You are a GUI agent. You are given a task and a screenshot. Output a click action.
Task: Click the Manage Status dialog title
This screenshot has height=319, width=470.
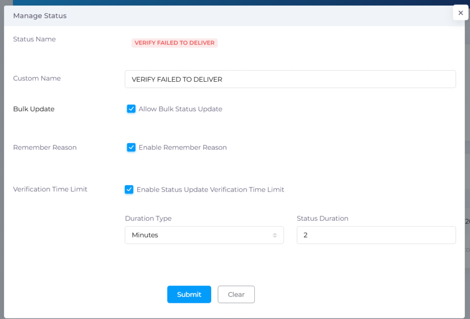[40, 16]
